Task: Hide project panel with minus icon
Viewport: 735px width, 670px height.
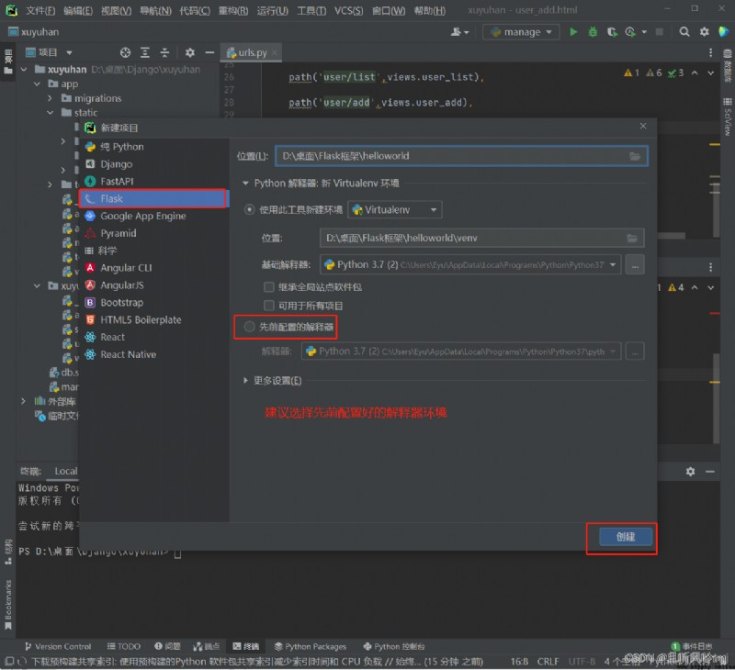Action: tap(209, 52)
